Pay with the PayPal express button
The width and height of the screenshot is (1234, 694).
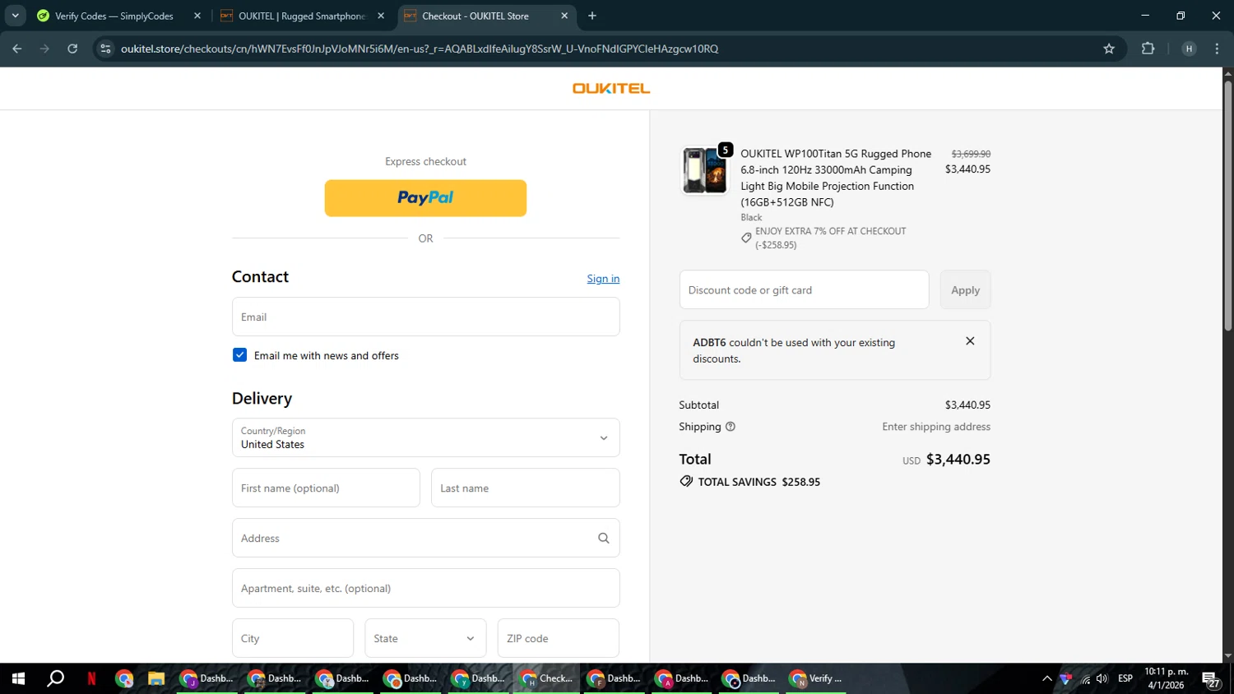pyautogui.click(x=425, y=198)
